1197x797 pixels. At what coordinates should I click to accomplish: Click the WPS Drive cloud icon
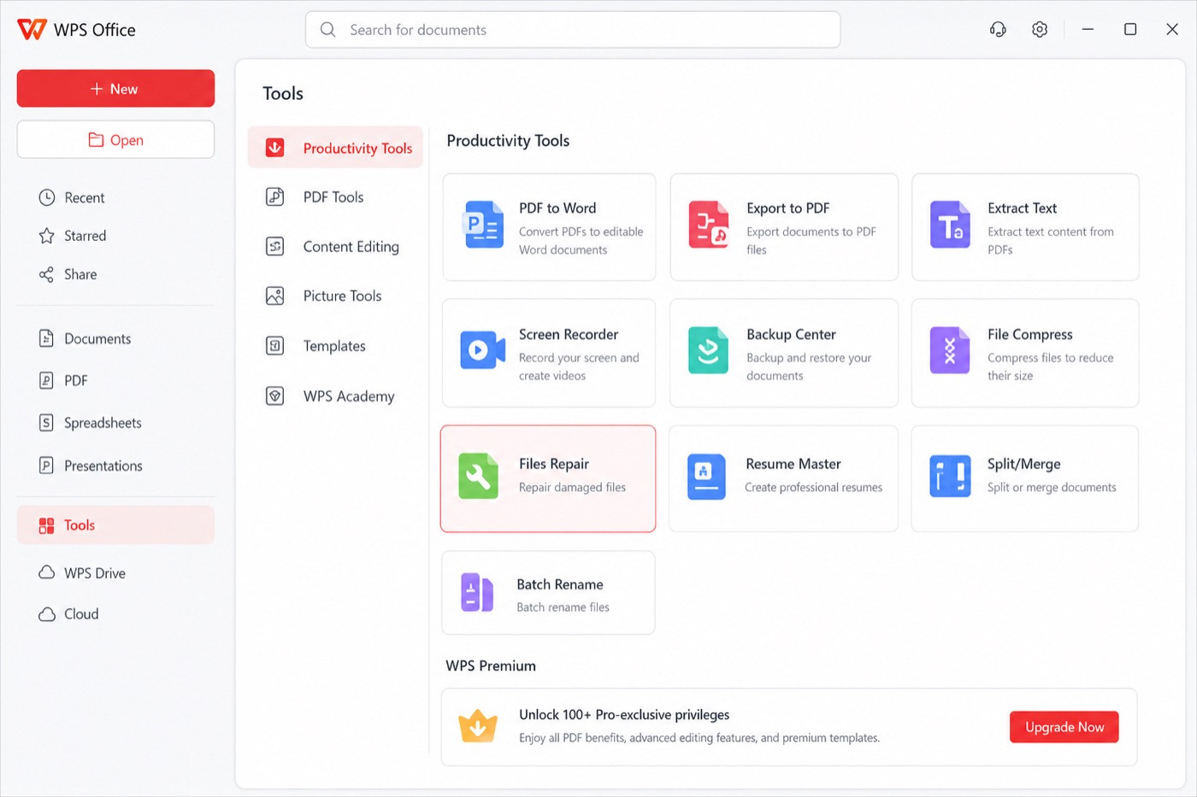[x=46, y=572]
